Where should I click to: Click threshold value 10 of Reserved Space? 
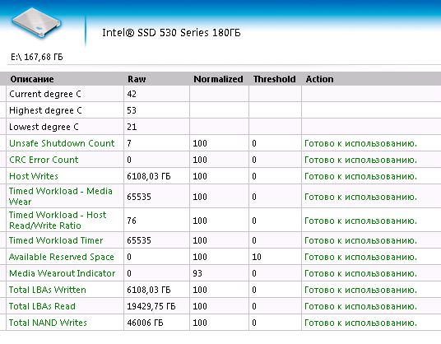point(257,257)
